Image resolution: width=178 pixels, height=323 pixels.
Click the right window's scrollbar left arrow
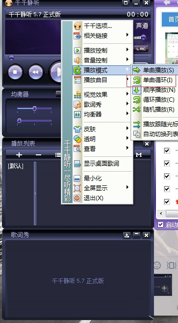(x=161, y=213)
